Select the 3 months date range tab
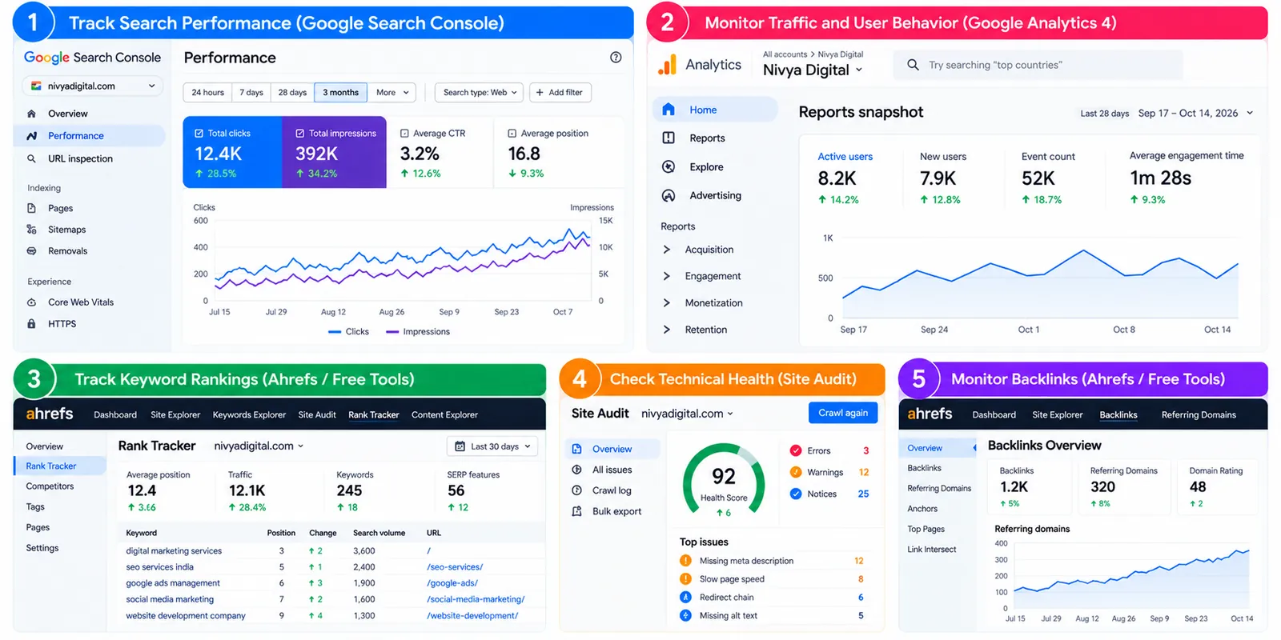Screen dimensions: 1281x640 click(340, 93)
